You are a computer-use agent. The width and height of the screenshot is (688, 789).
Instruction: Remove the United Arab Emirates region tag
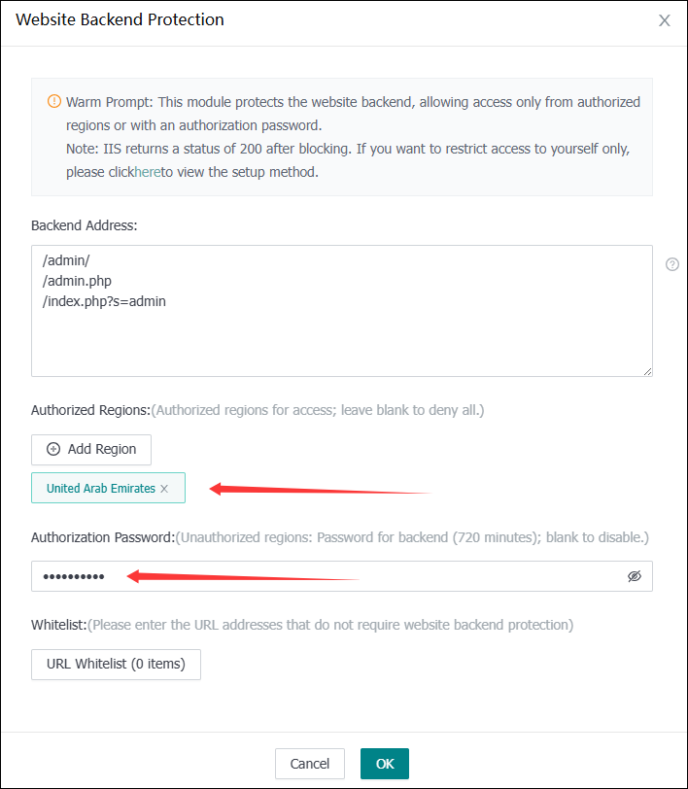[x=164, y=489]
